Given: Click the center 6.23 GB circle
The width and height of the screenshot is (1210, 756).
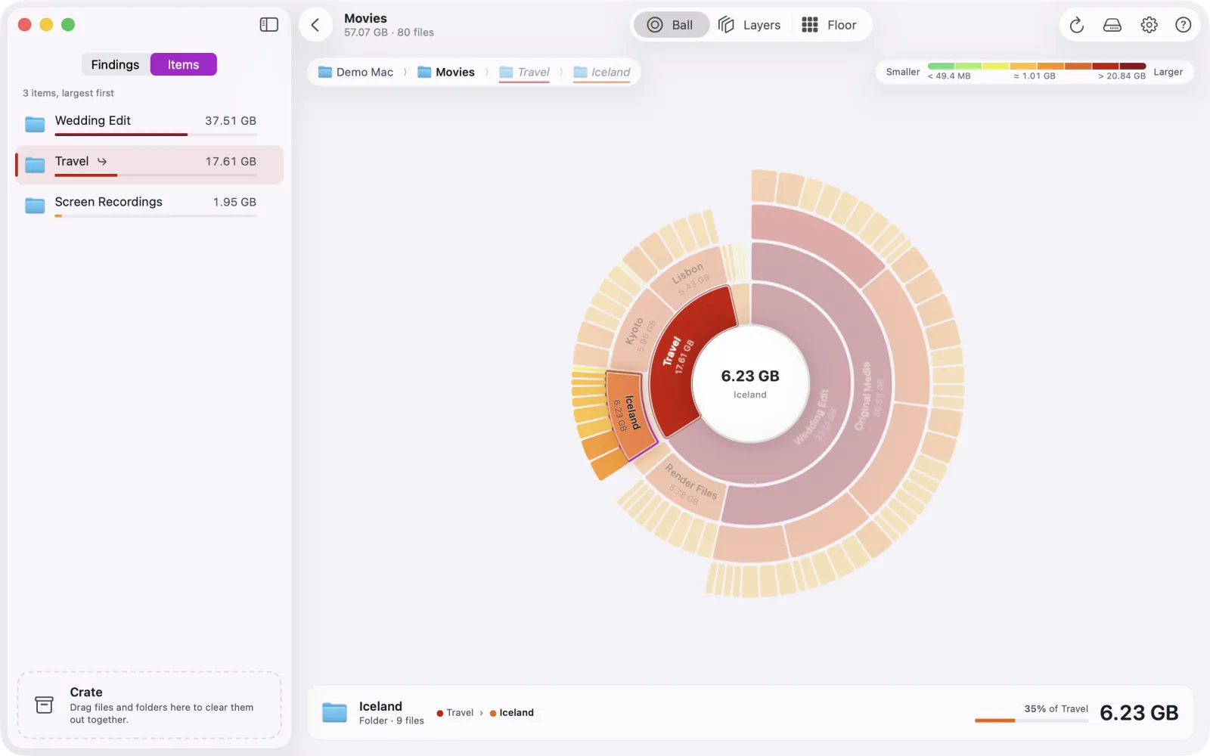Looking at the screenshot, I should click(749, 383).
